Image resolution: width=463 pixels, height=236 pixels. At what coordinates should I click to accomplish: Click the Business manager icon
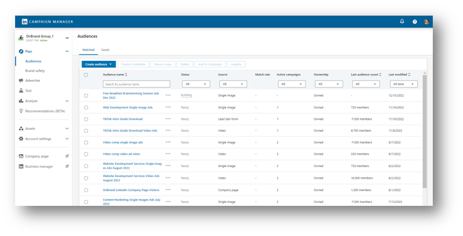coord(21,166)
